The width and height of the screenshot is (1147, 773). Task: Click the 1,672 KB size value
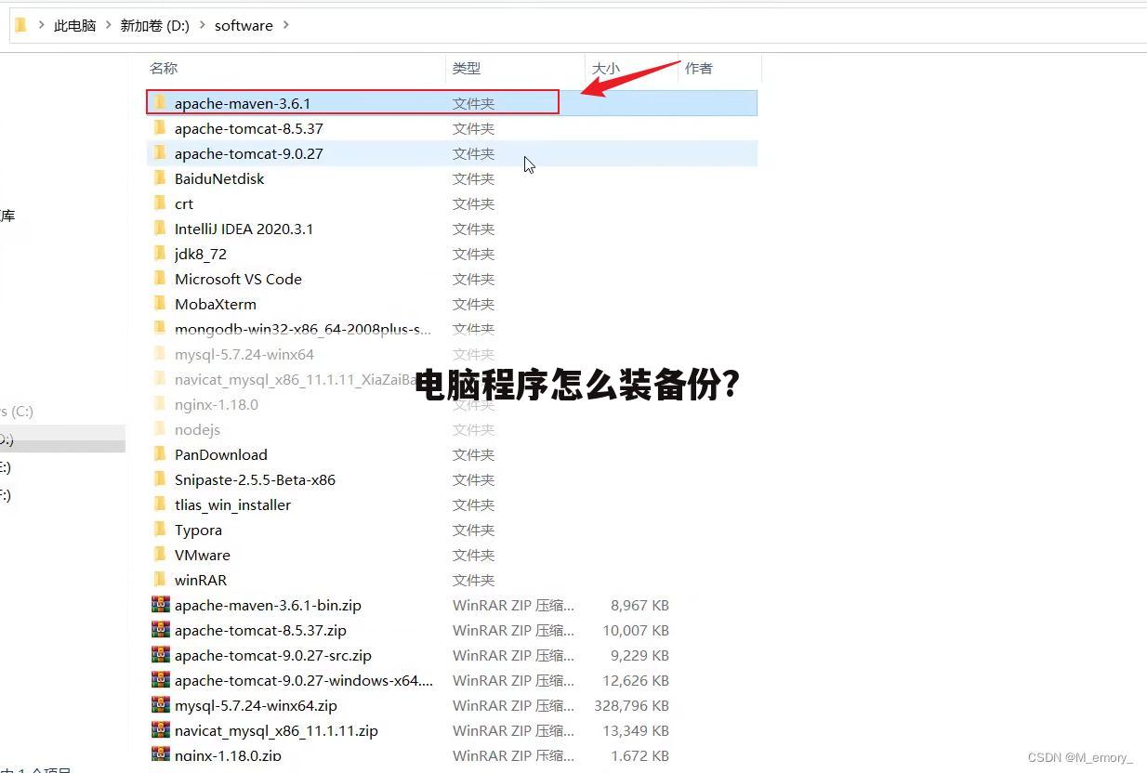click(x=639, y=755)
